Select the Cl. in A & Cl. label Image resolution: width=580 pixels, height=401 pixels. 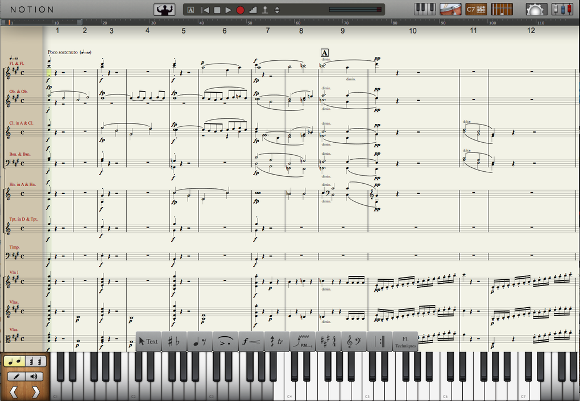(x=21, y=123)
